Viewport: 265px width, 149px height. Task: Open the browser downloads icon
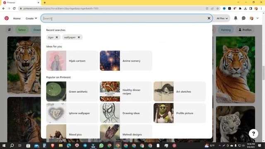(246, 8)
